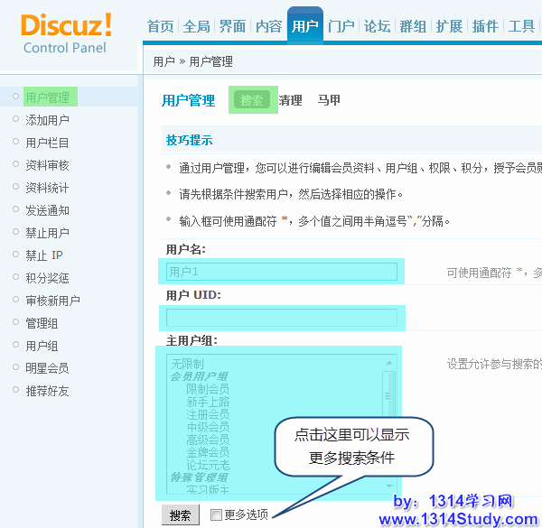Click the 用户名 text input field
The height and width of the screenshot is (528, 542).
(281, 272)
